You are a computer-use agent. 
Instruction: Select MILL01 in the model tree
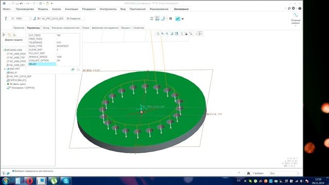[x=12, y=72]
